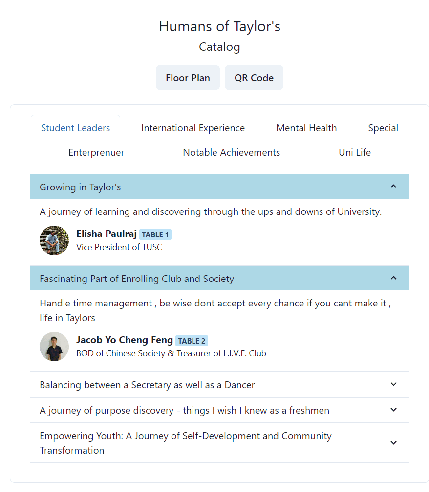The width and height of the screenshot is (429, 492).
Task: Select the Special tab
Action: [383, 128]
